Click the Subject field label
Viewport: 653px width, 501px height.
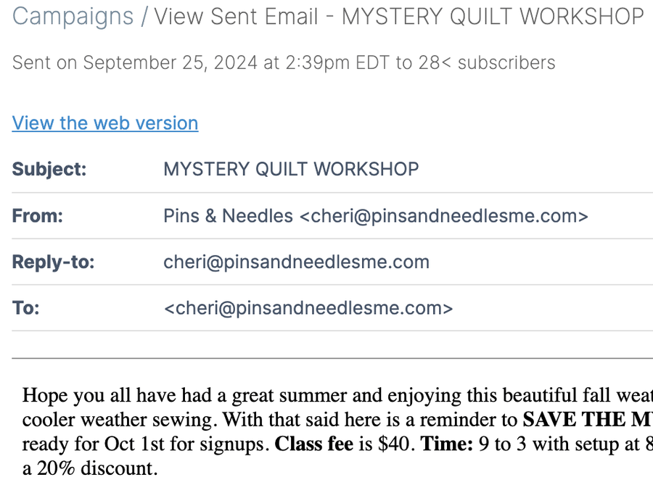pyautogui.click(x=49, y=170)
